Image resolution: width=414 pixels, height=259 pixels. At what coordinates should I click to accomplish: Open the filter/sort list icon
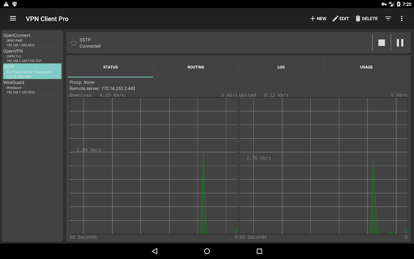pos(388,19)
